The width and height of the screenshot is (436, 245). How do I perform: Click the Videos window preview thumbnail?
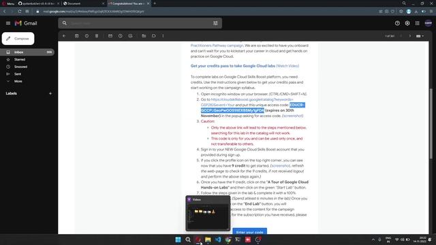pos(208,213)
